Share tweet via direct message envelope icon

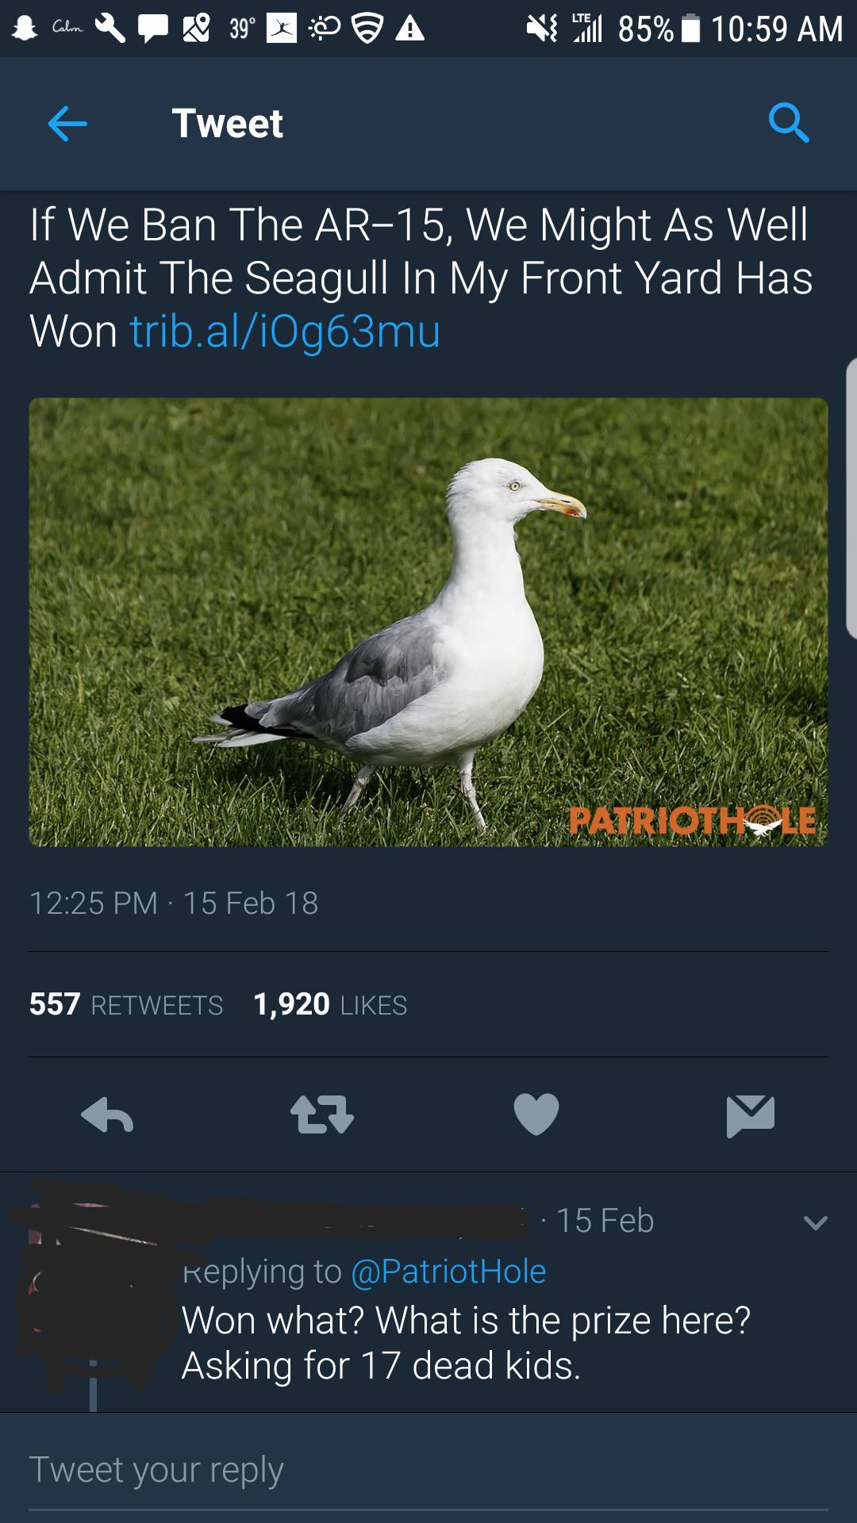pyautogui.click(x=751, y=1115)
